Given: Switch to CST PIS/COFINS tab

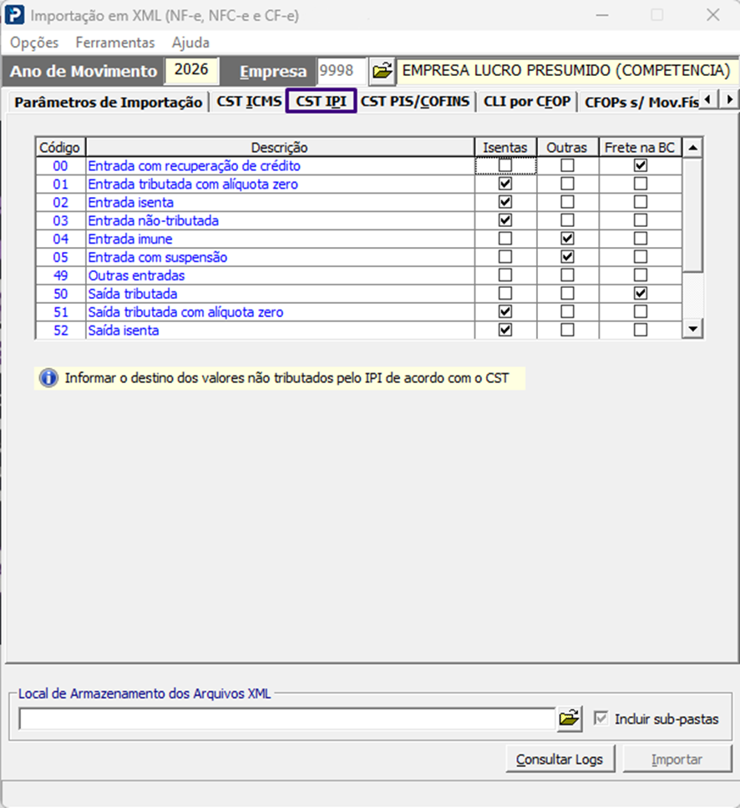Looking at the screenshot, I should tap(415, 101).
